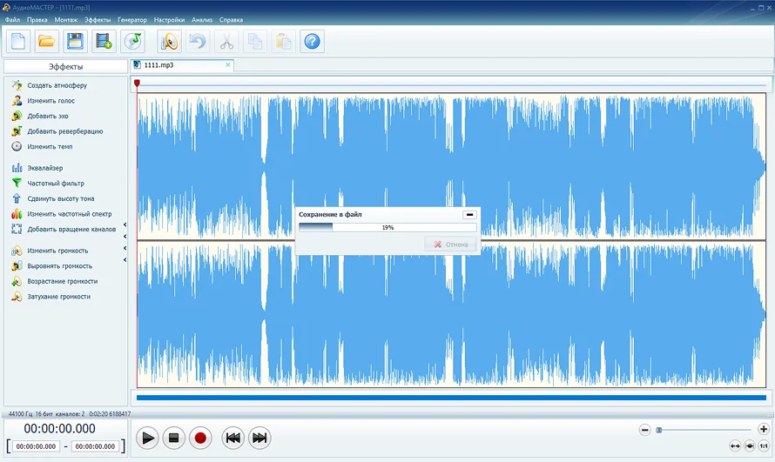Viewport: 775px width, 462px height.
Task: Click the upper channel waveform
Action: click(x=451, y=166)
